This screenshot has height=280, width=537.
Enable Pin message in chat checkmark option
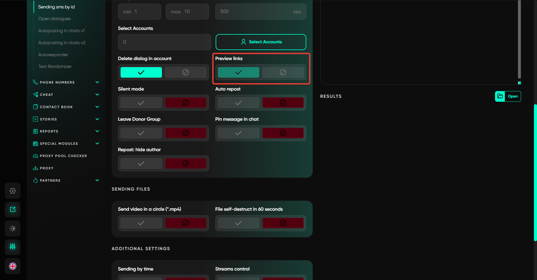click(x=238, y=133)
